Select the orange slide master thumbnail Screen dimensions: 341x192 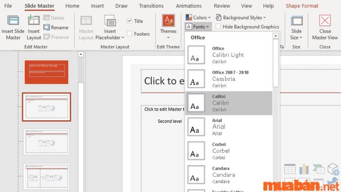pyautogui.click(x=47, y=72)
